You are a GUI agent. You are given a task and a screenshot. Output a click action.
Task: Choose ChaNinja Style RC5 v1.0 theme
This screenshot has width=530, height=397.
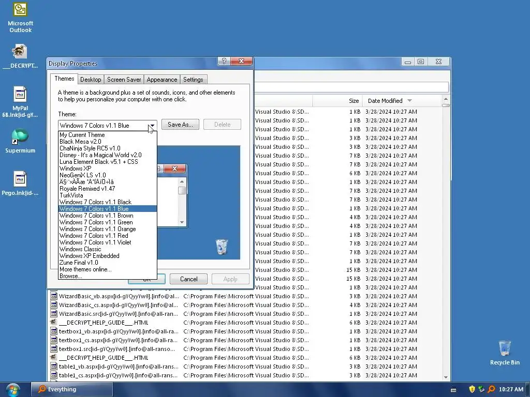click(x=108, y=148)
